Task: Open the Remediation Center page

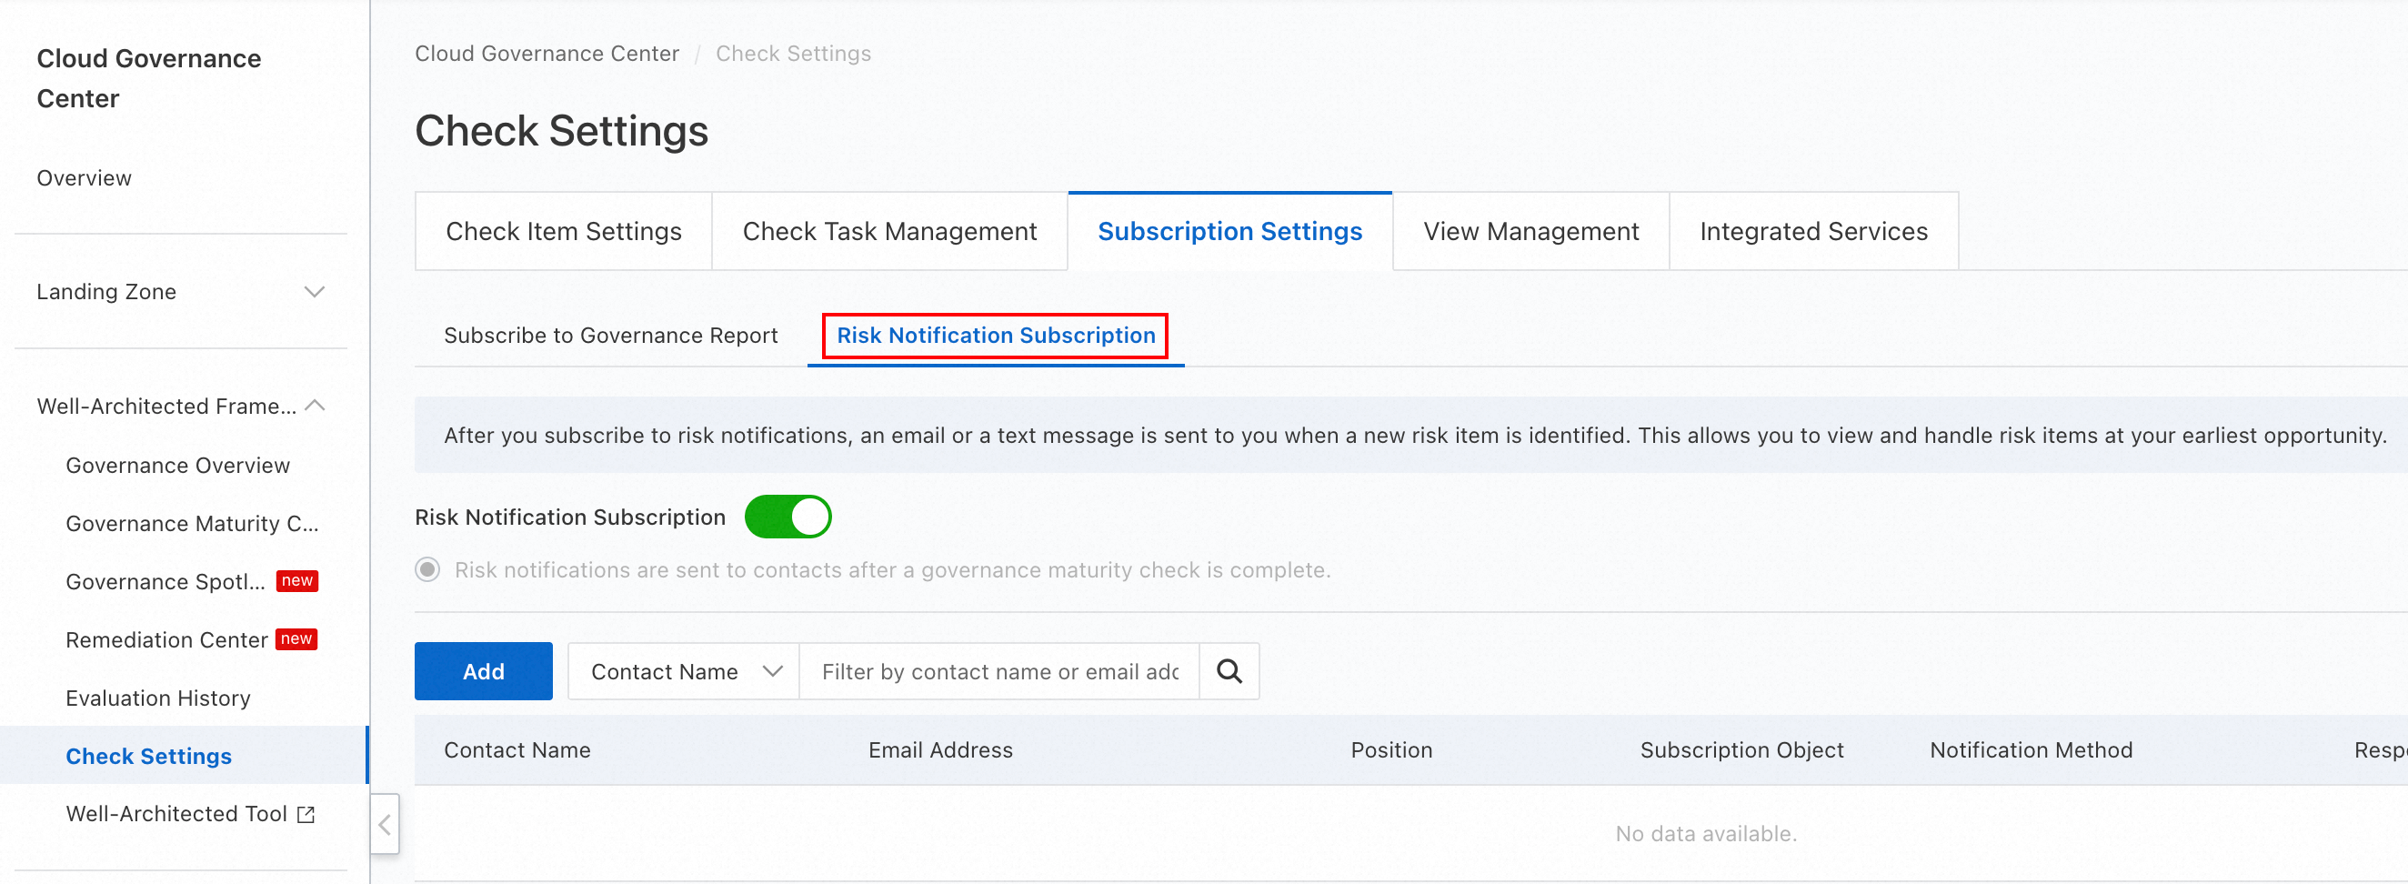Action: click(x=166, y=640)
